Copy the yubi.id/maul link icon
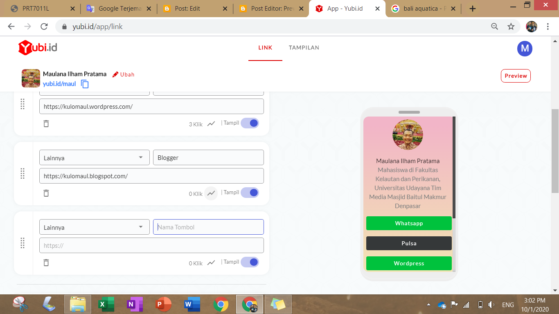Viewport: 559px width, 314px height. point(85,84)
